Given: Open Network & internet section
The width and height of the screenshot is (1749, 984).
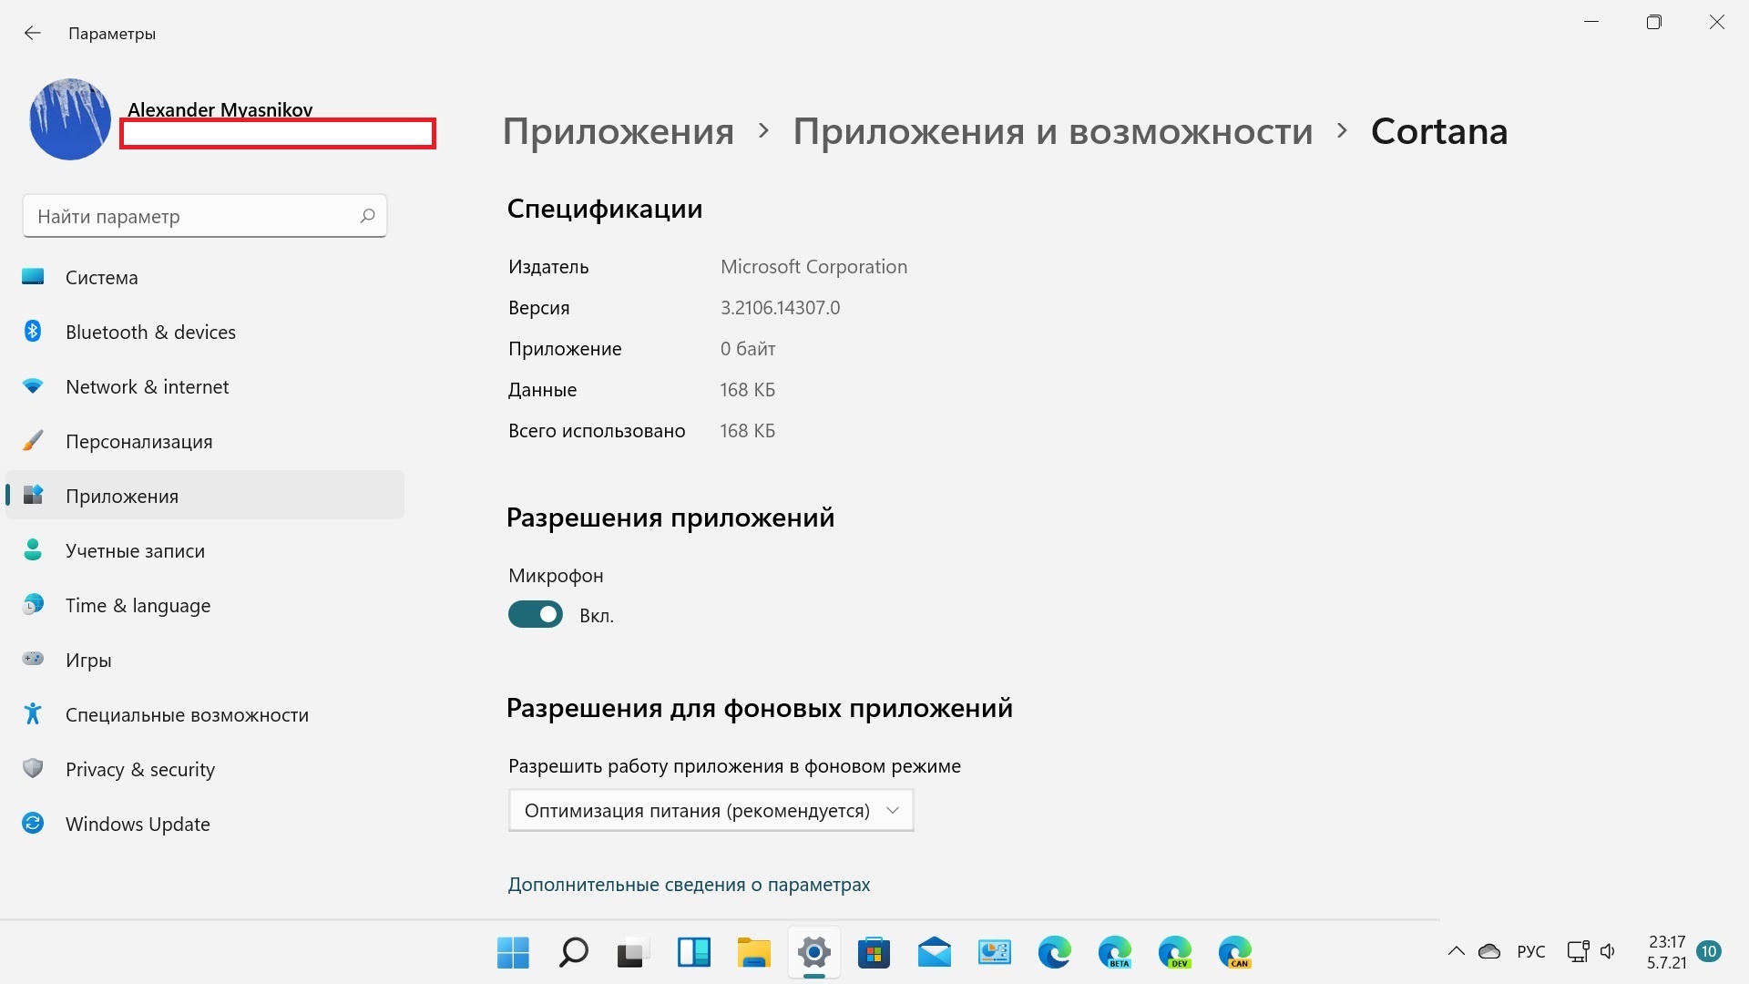Looking at the screenshot, I should point(205,386).
